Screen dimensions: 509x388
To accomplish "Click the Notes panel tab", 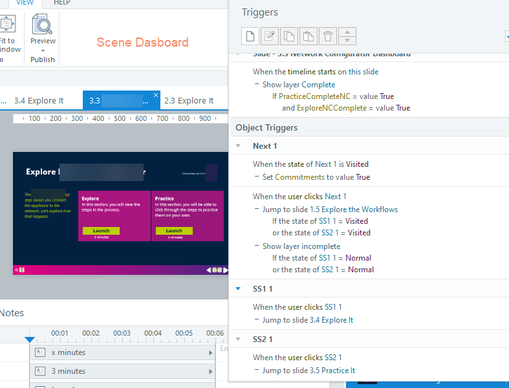I will [12, 313].
